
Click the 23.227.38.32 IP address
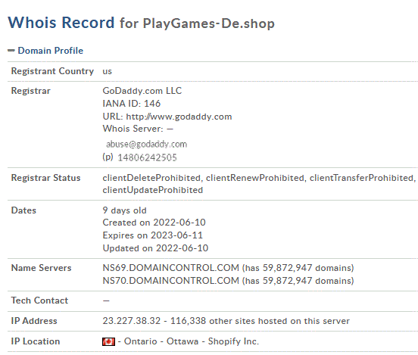(132, 321)
